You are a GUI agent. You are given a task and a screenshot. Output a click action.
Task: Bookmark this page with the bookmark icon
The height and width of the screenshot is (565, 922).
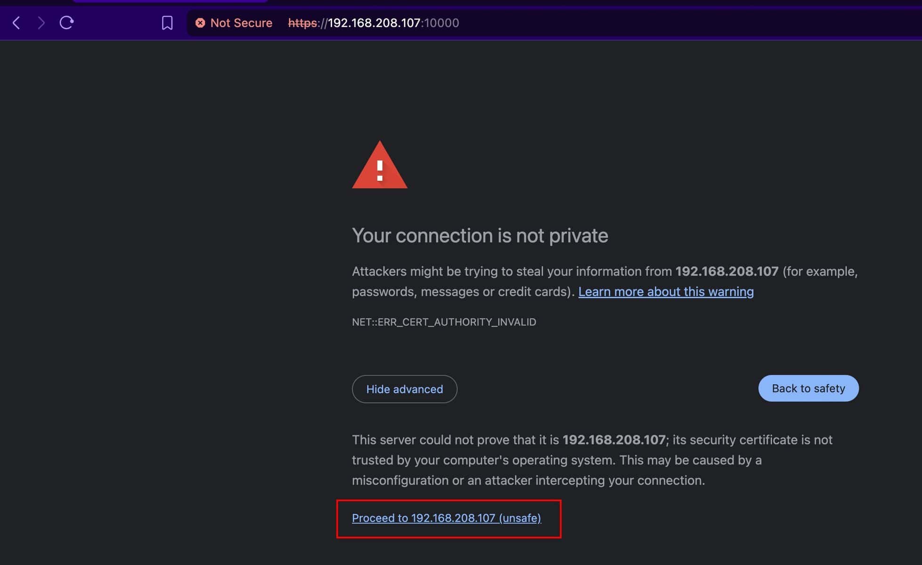tap(167, 23)
